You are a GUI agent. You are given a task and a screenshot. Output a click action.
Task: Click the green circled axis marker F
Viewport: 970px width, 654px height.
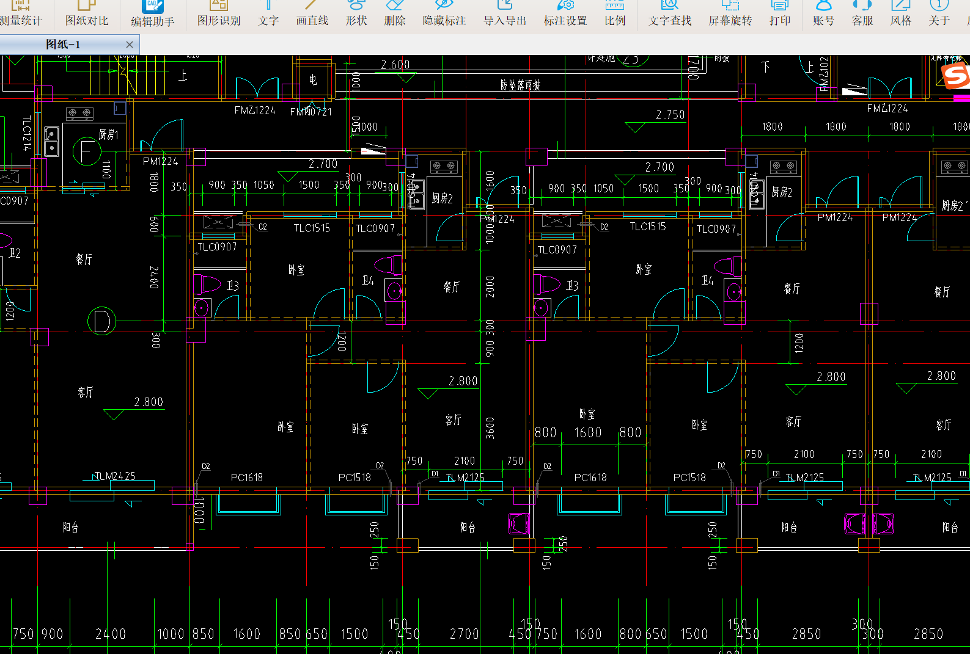[x=87, y=151]
